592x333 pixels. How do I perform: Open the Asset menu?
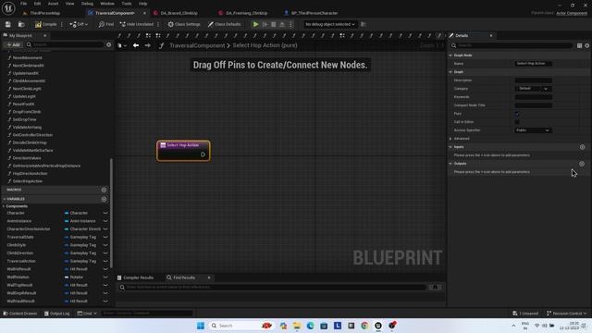pyautogui.click(x=54, y=4)
